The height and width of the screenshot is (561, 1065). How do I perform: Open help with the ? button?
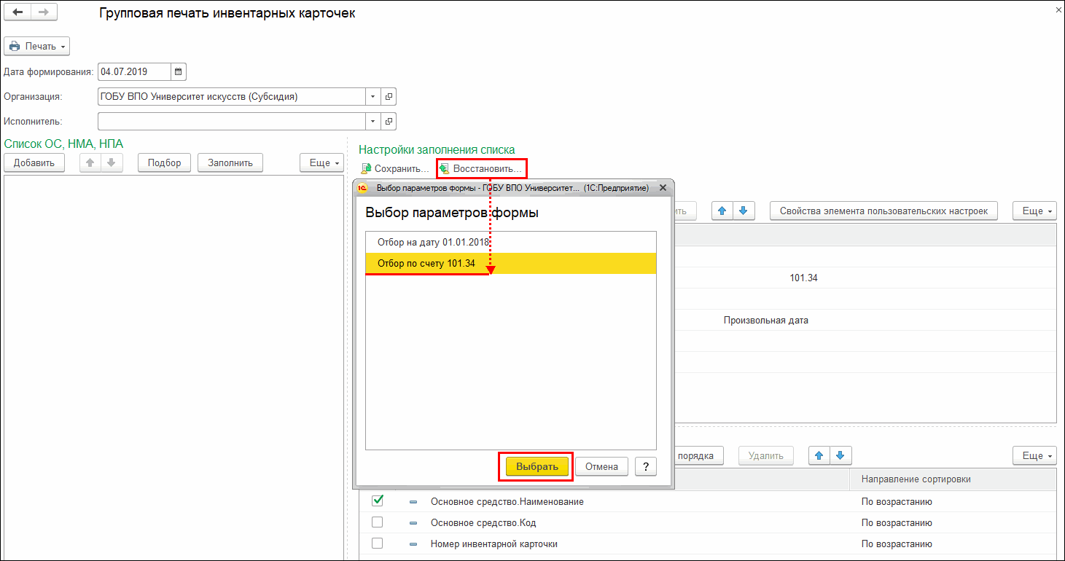(x=646, y=466)
